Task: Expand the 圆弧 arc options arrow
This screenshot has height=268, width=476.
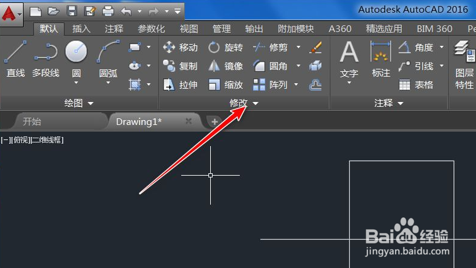Action: tap(108, 83)
